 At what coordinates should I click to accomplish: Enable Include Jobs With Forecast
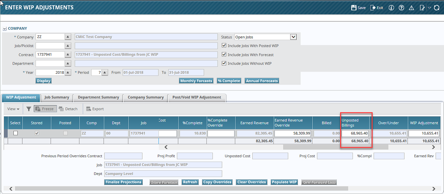tap(224, 54)
